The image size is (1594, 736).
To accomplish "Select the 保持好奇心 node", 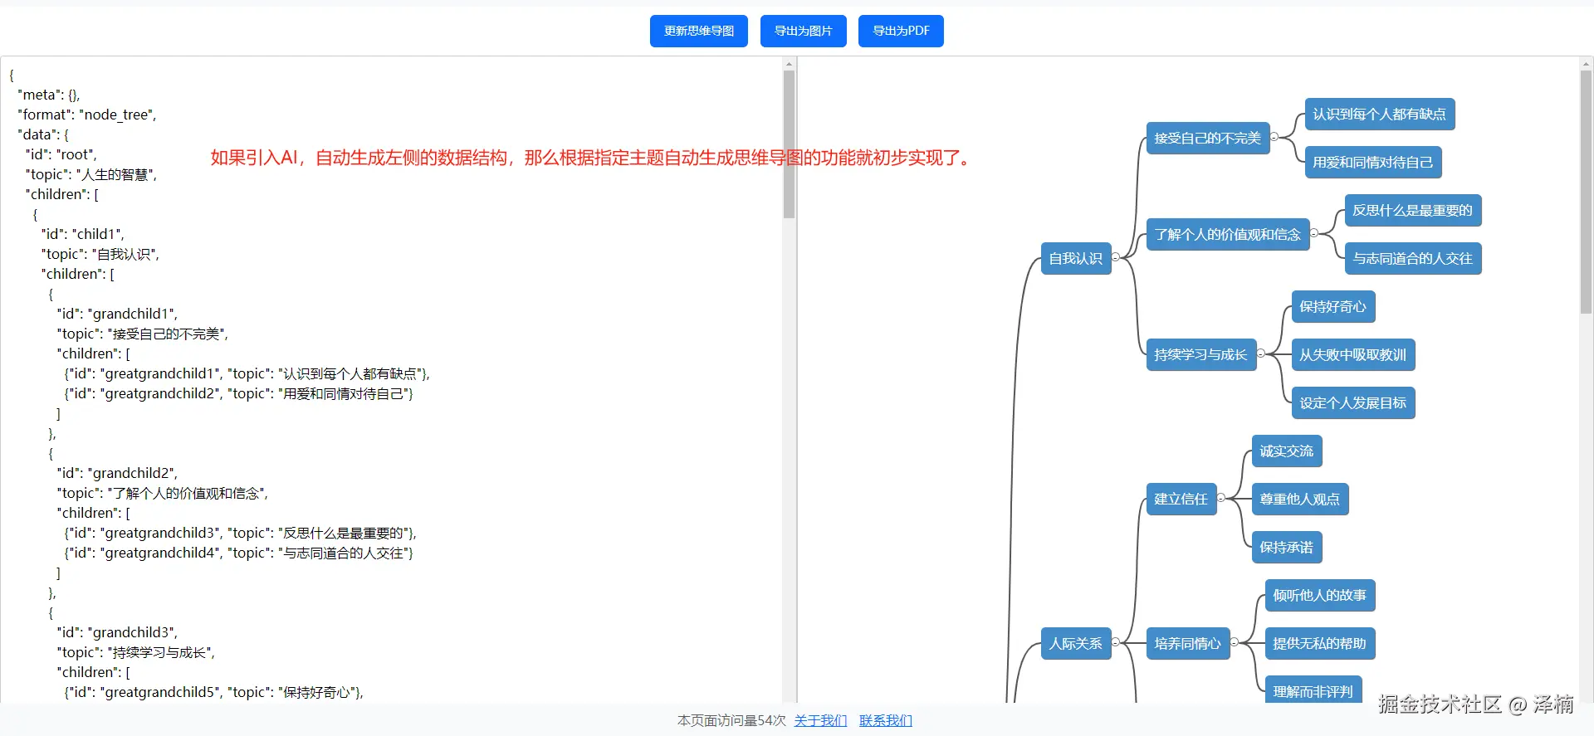I will click(x=1332, y=307).
